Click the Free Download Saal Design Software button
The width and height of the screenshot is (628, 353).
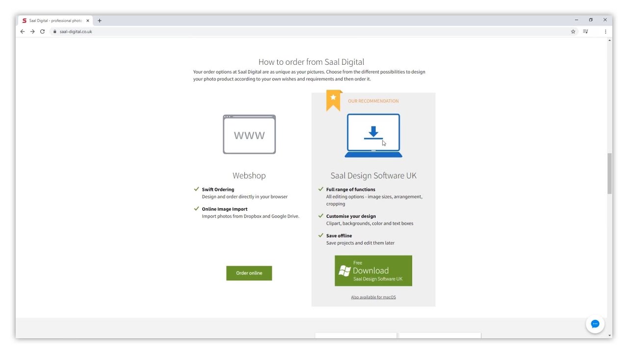click(x=373, y=271)
